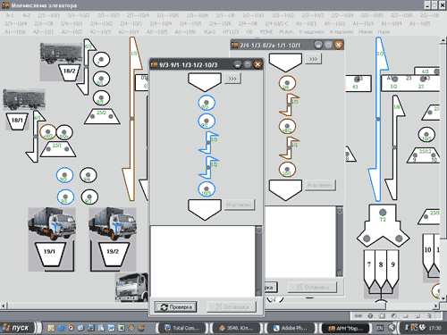Open the A-1 route menu item
The width and height of the screenshot is (447, 335).
click(10, 15)
